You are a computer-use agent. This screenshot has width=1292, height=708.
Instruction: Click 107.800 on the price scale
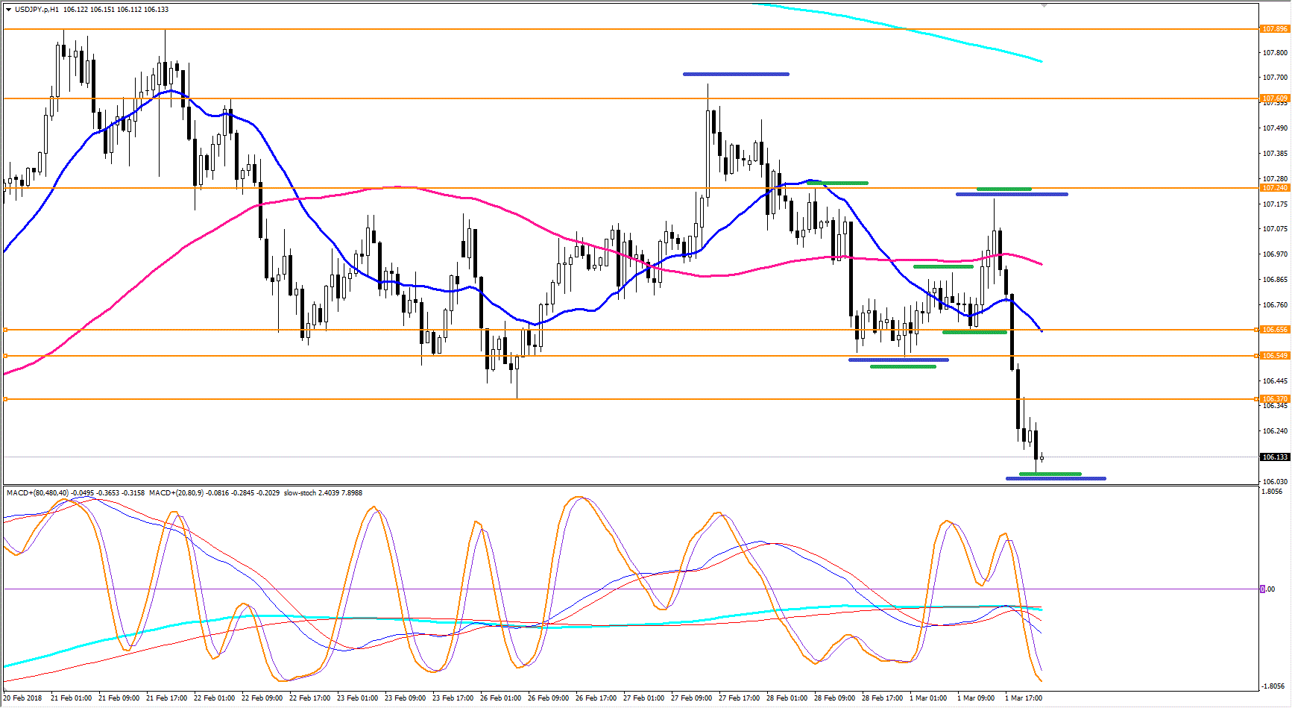(x=1275, y=53)
